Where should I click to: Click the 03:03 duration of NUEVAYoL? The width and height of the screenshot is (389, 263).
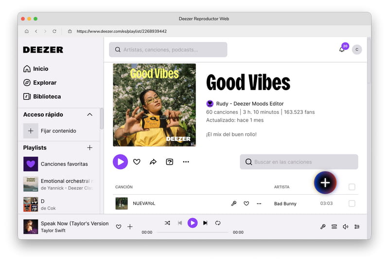326,204
